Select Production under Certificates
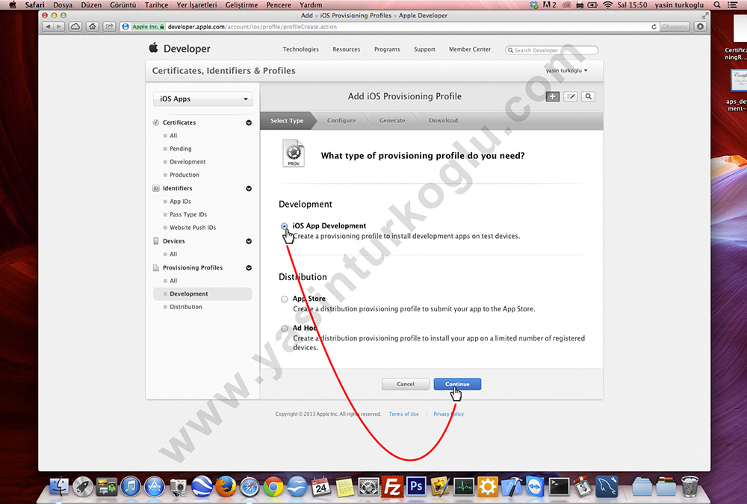Screen dimensions: 747x504 pyautogui.click(x=185, y=175)
